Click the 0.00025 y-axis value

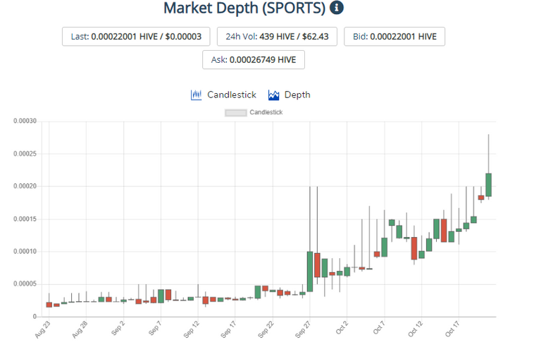(x=25, y=154)
